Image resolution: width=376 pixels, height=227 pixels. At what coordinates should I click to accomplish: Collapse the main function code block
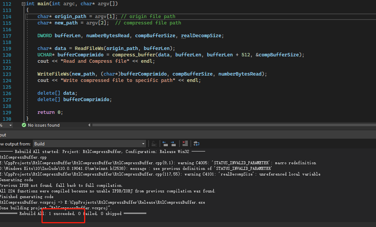coord(23,4)
